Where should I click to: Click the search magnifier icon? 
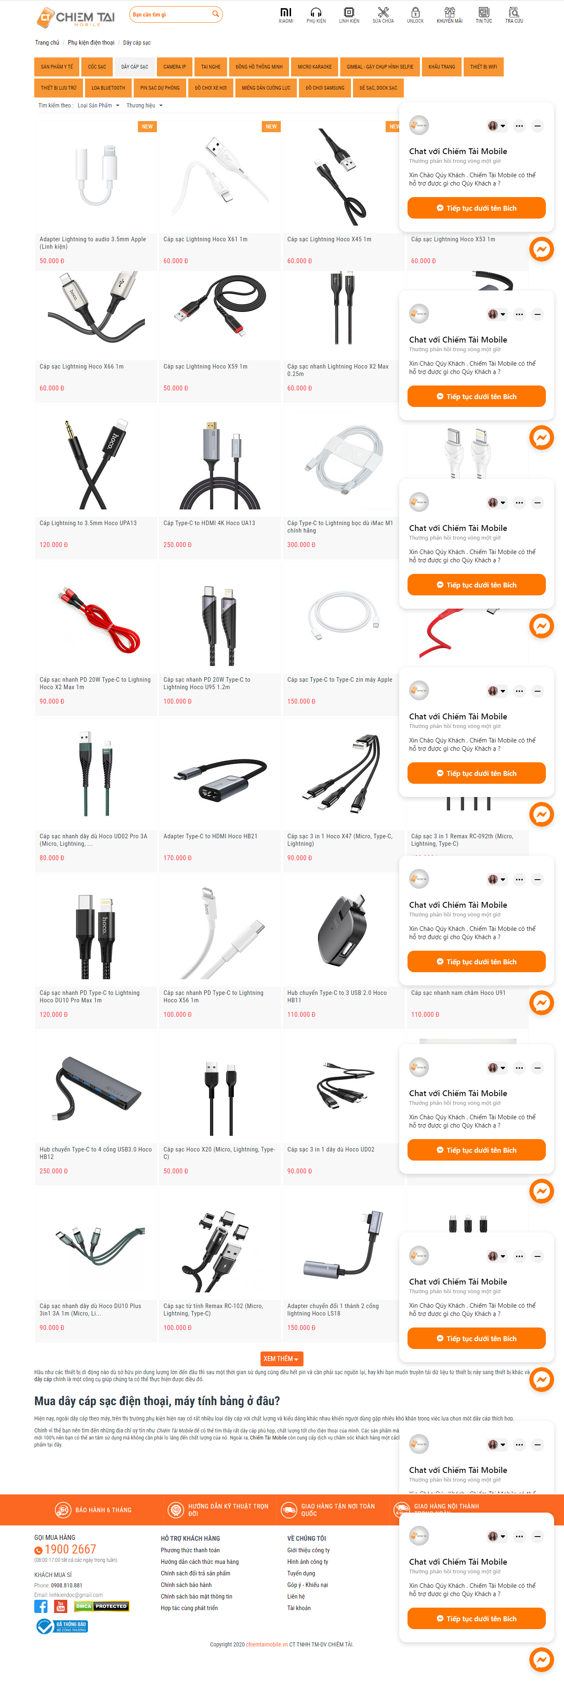pyautogui.click(x=216, y=14)
